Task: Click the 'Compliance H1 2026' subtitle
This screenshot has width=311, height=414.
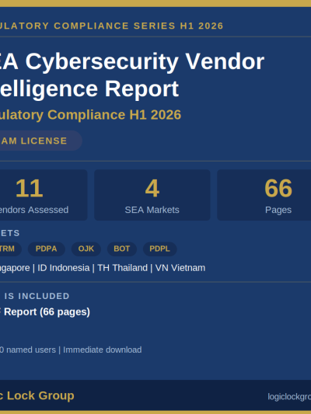Action: click(114, 115)
